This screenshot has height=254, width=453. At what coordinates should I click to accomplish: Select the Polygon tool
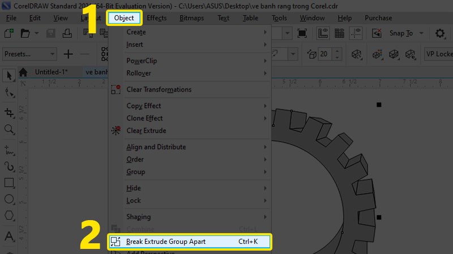(x=9, y=216)
